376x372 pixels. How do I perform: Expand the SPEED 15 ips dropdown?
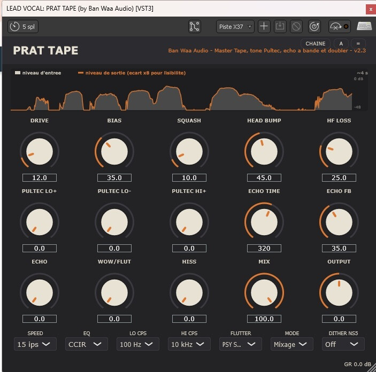coord(35,344)
